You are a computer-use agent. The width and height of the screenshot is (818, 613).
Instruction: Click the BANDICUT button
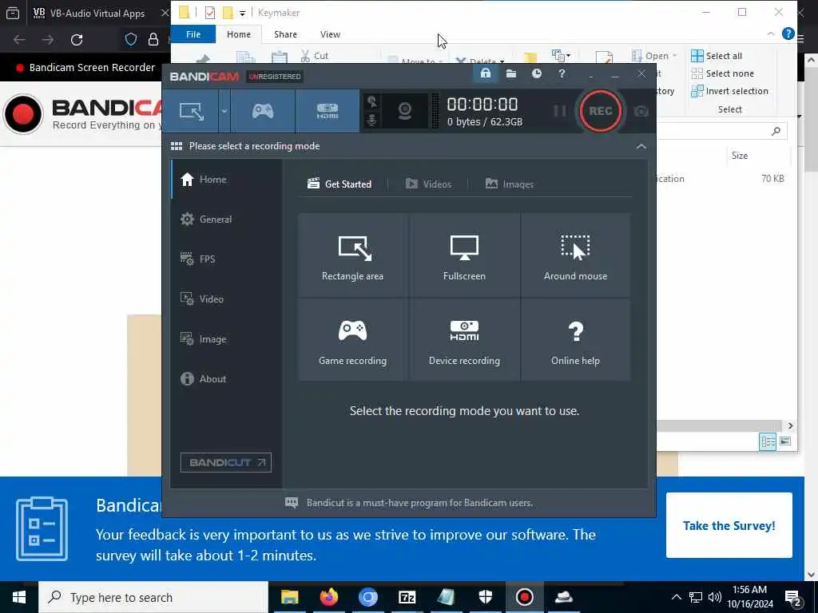pyautogui.click(x=226, y=462)
